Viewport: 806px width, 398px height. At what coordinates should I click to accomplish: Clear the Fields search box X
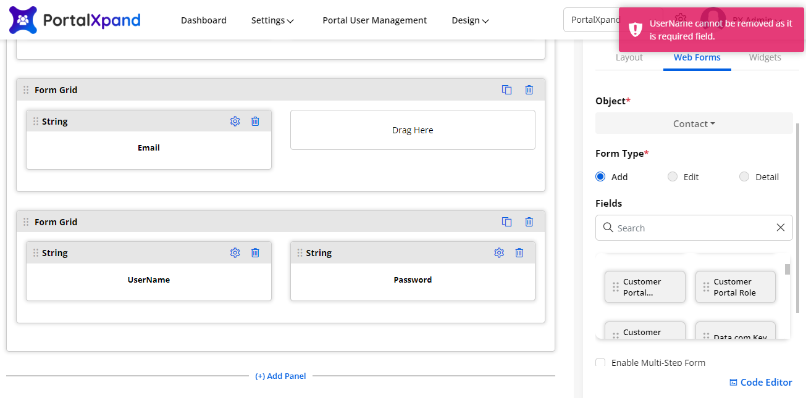(781, 228)
